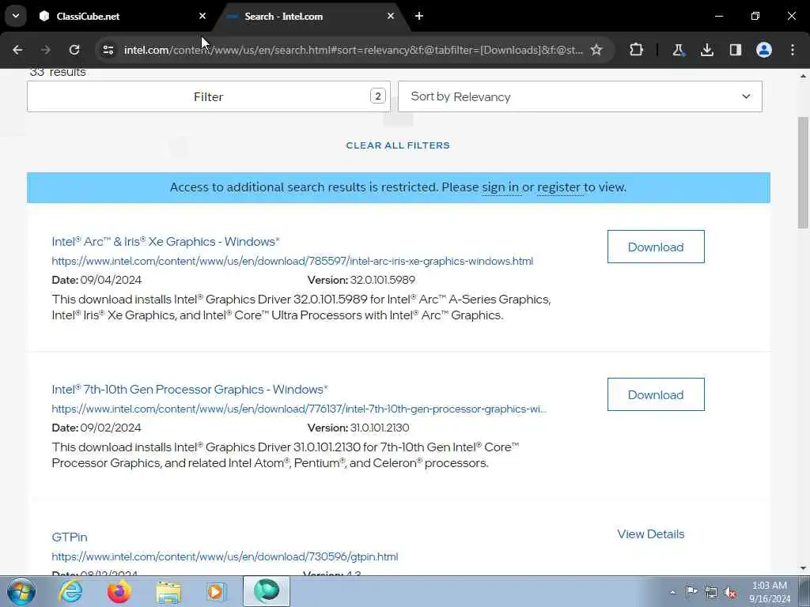Click the muted volume tray icon
The width and height of the screenshot is (810, 607).
730,592
